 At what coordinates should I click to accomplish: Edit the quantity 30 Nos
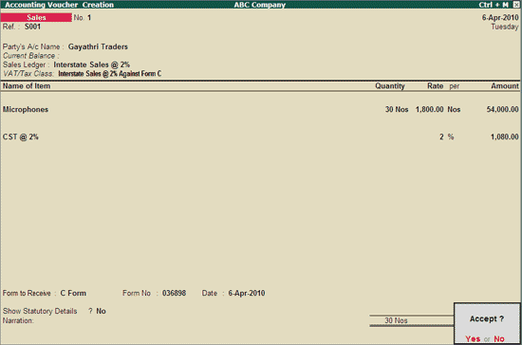tap(397, 109)
